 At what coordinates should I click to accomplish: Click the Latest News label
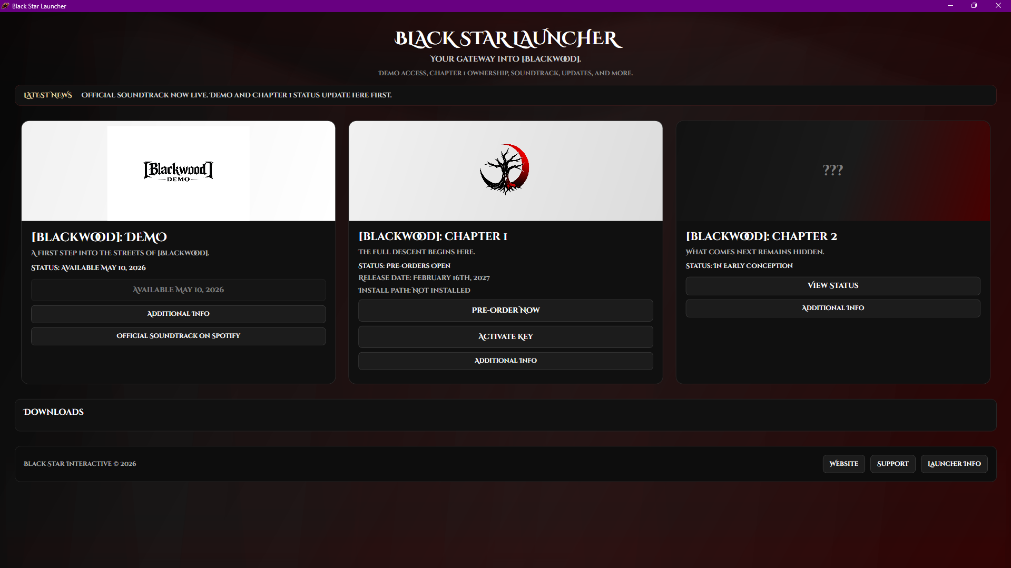tap(48, 95)
